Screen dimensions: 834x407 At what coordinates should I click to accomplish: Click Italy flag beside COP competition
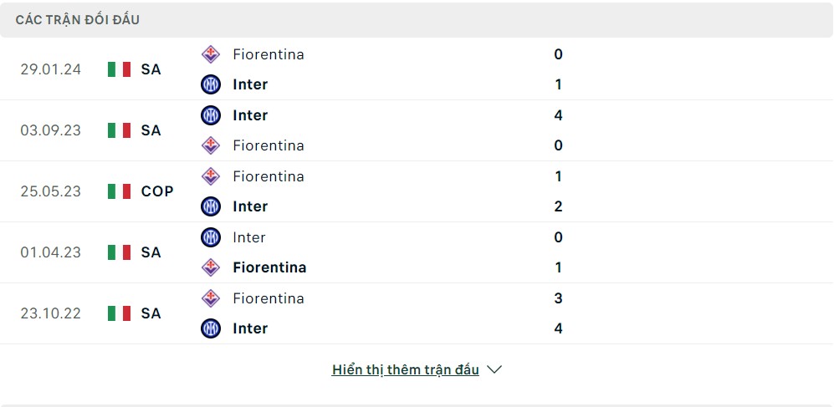[119, 191]
